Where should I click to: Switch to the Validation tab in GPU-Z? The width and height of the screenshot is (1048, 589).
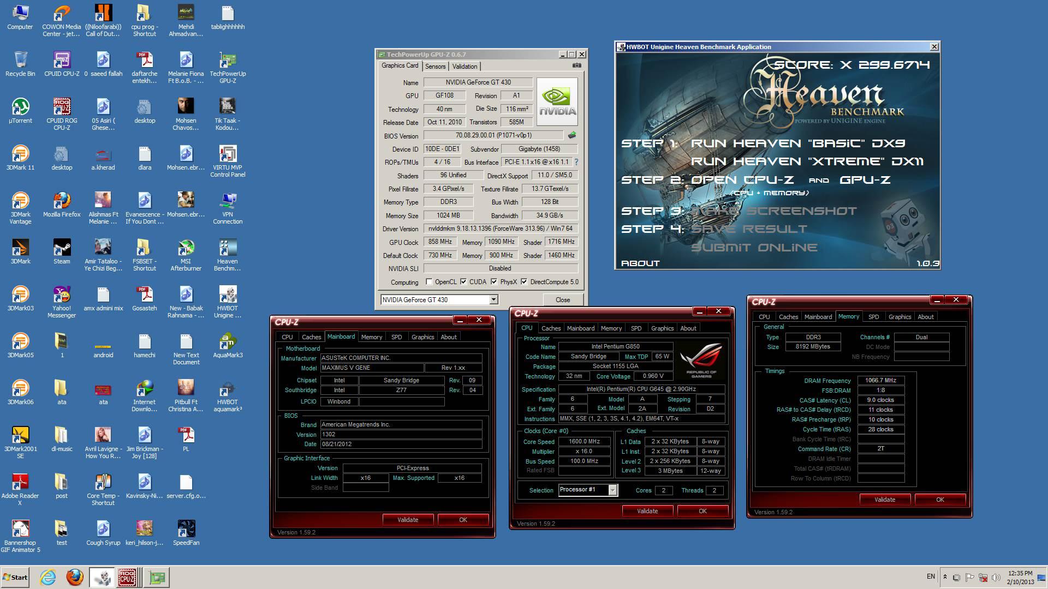click(x=465, y=67)
